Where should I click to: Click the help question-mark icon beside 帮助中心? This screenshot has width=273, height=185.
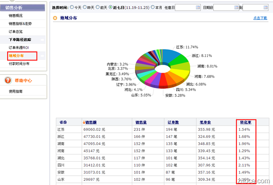coord(8,80)
